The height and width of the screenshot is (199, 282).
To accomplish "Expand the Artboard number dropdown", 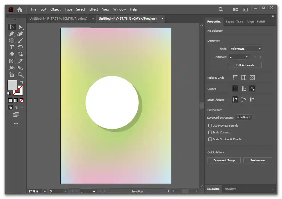I will [247, 57].
